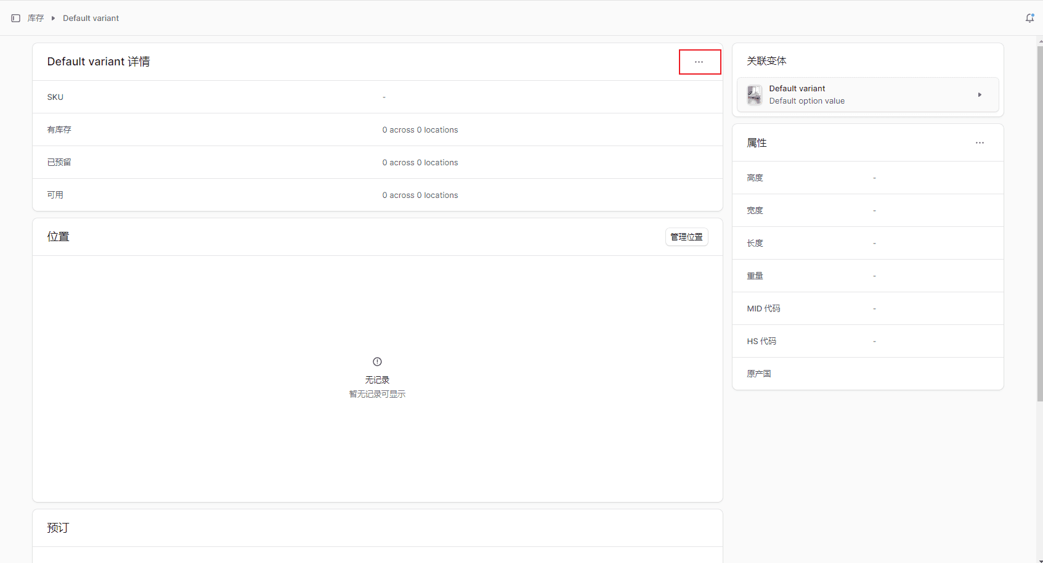Select the 高度 attribute row

click(867, 178)
